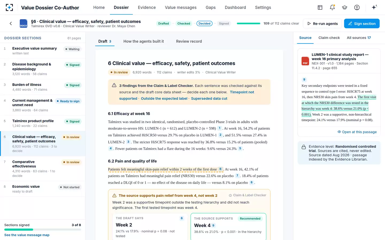385x240 pixels.
Task: Click citation marker 6 after pain relief sentence
Action: point(220,169)
